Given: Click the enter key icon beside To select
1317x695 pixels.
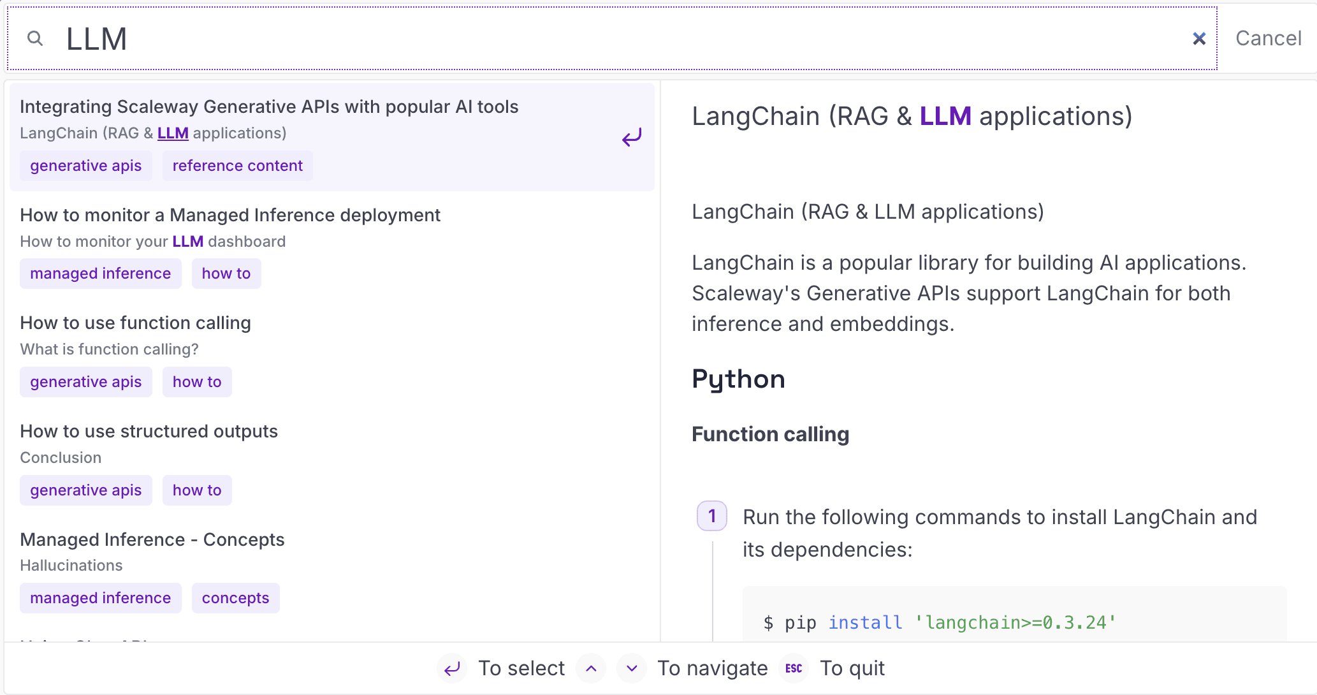Looking at the screenshot, I should click(x=452, y=668).
